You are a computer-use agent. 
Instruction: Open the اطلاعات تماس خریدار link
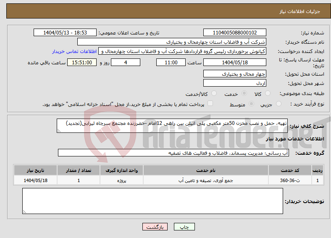point(74,51)
